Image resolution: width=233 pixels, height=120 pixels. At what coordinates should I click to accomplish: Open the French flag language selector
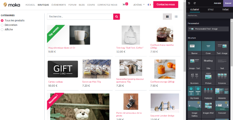pos(149,5)
